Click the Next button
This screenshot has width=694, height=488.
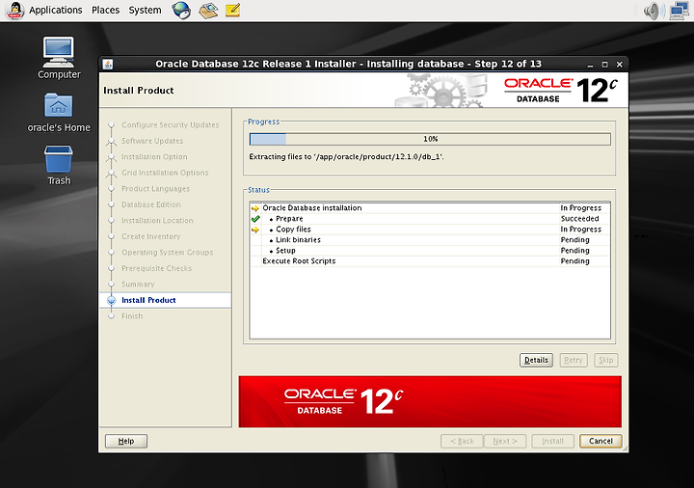(x=505, y=441)
